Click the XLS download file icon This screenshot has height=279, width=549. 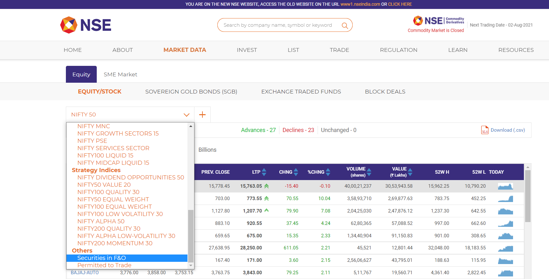pos(485,130)
